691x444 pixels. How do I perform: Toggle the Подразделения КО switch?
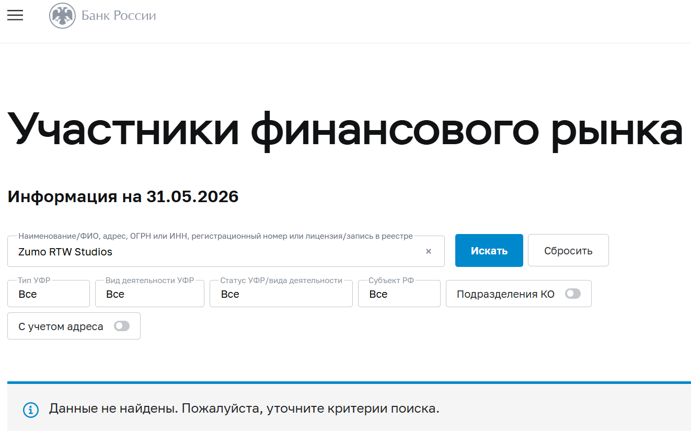pos(573,294)
